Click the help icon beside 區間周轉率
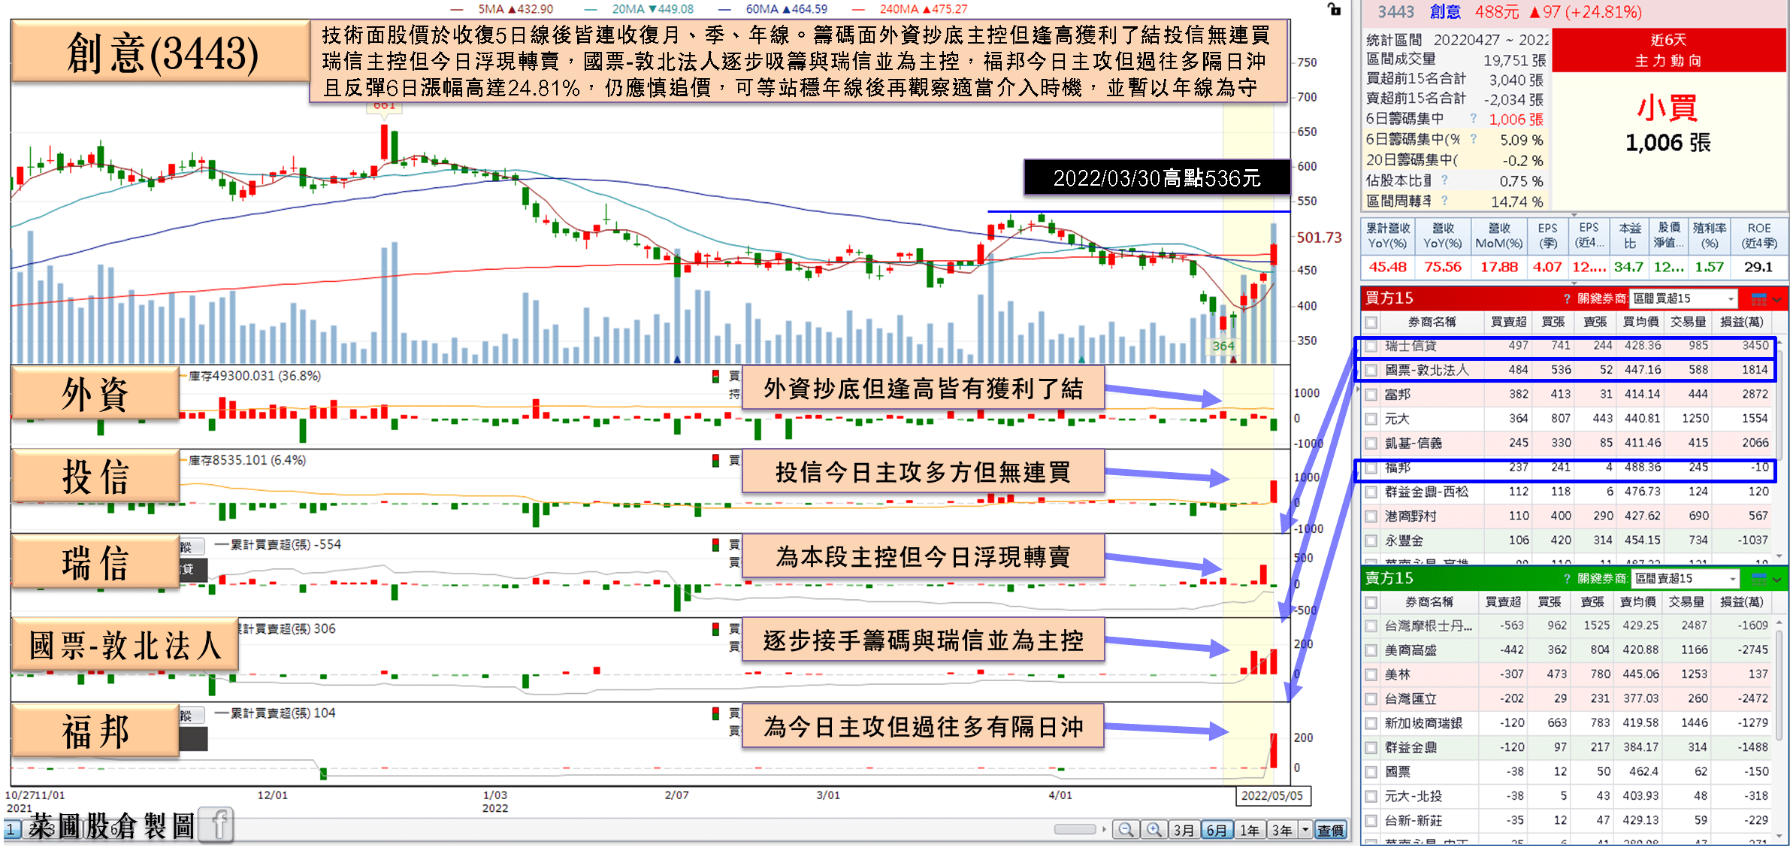Viewport: 1790px width, 866px height. pyautogui.click(x=1444, y=201)
